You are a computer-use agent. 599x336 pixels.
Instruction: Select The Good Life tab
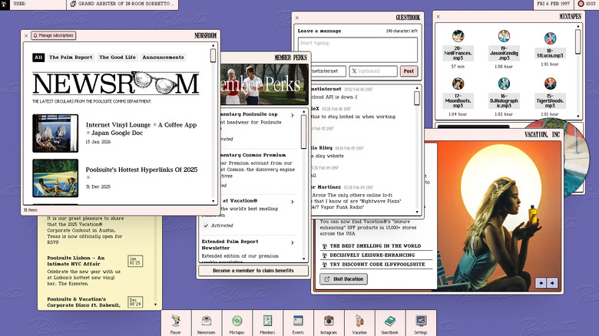pyautogui.click(x=117, y=58)
